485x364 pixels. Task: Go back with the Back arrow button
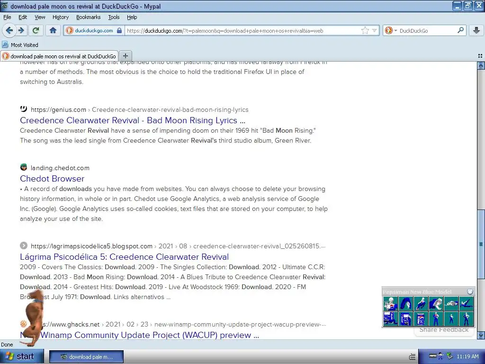tap(9, 30)
